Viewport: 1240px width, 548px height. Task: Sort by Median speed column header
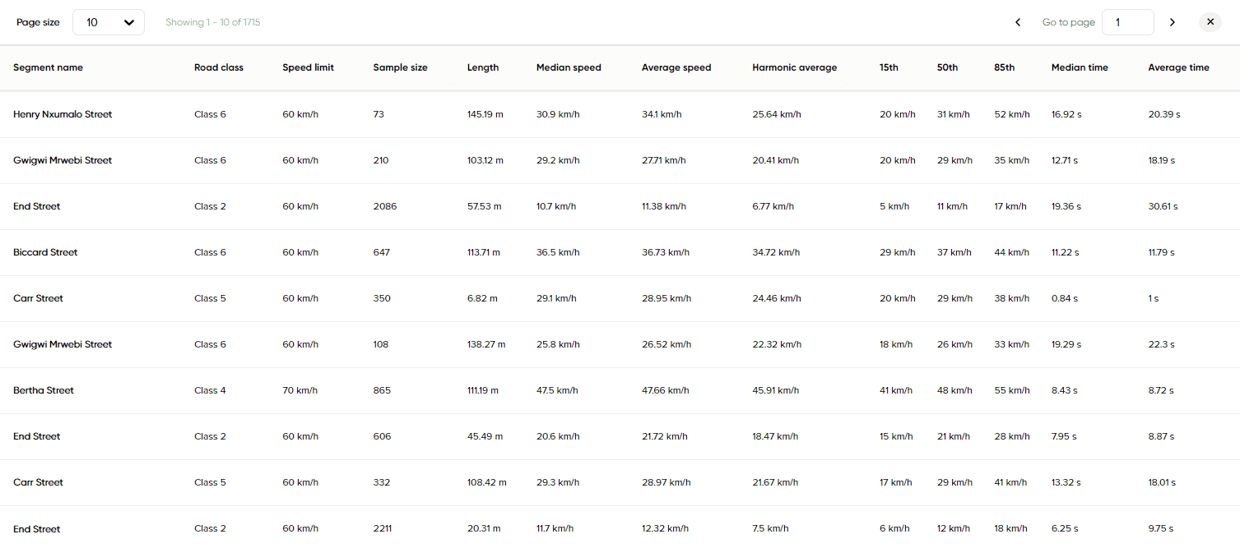point(569,67)
